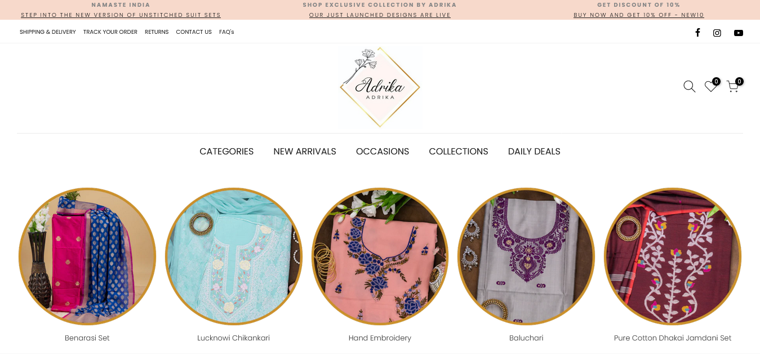This screenshot has width=760, height=354.
Task: Expand the Collections menu
Action: pyautogui.click(x=459, y=152)
